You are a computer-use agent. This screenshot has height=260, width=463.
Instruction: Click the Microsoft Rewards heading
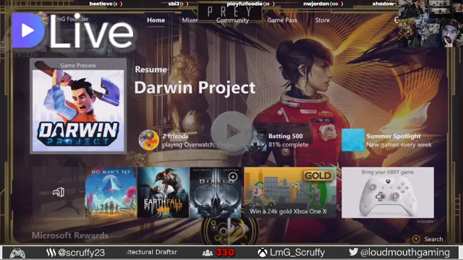coord(70,235)
